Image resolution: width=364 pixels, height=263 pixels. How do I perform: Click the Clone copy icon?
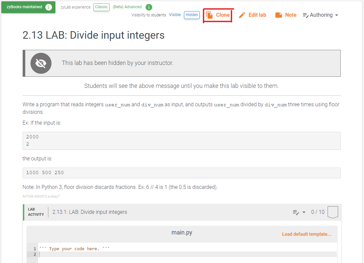tap(210, 15)
